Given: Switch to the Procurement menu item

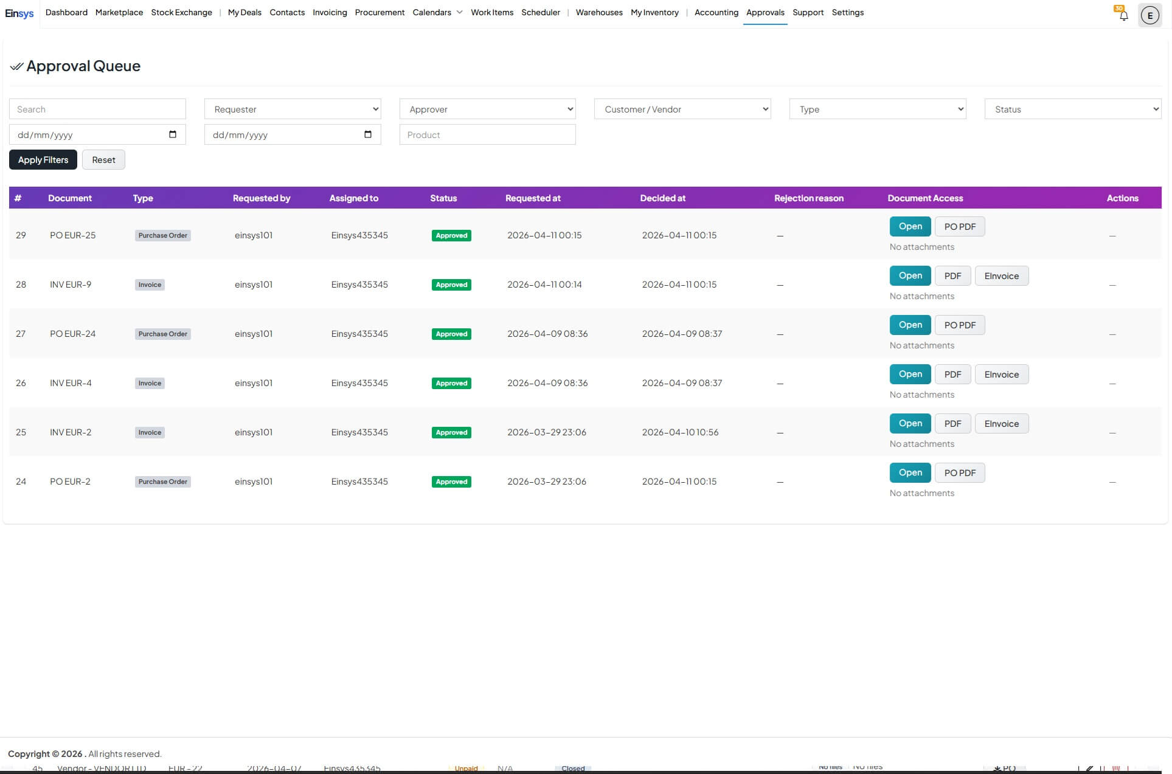Looking at the screenshot, I should pyautogui.click(x=380, y=12).
